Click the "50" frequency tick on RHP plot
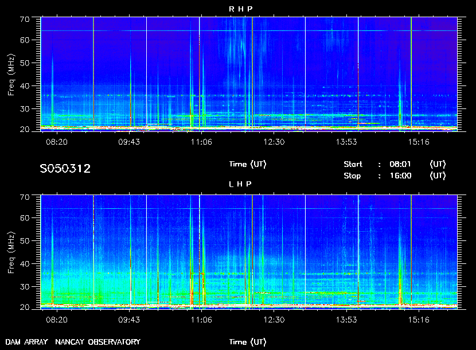Image resolution: width=476 pixels, height=350 pixels. [x=25, y=63]
